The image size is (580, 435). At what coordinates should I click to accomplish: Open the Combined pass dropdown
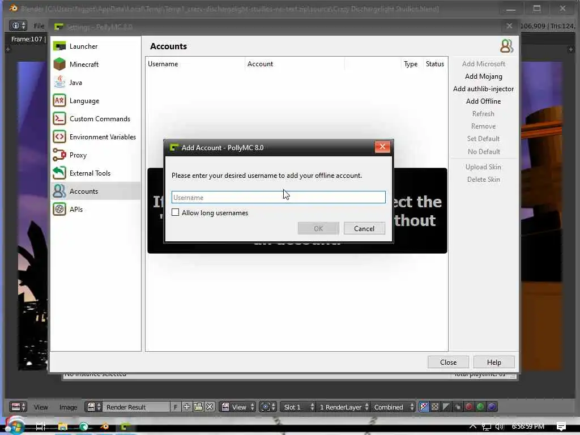click(x=393, y=407)
